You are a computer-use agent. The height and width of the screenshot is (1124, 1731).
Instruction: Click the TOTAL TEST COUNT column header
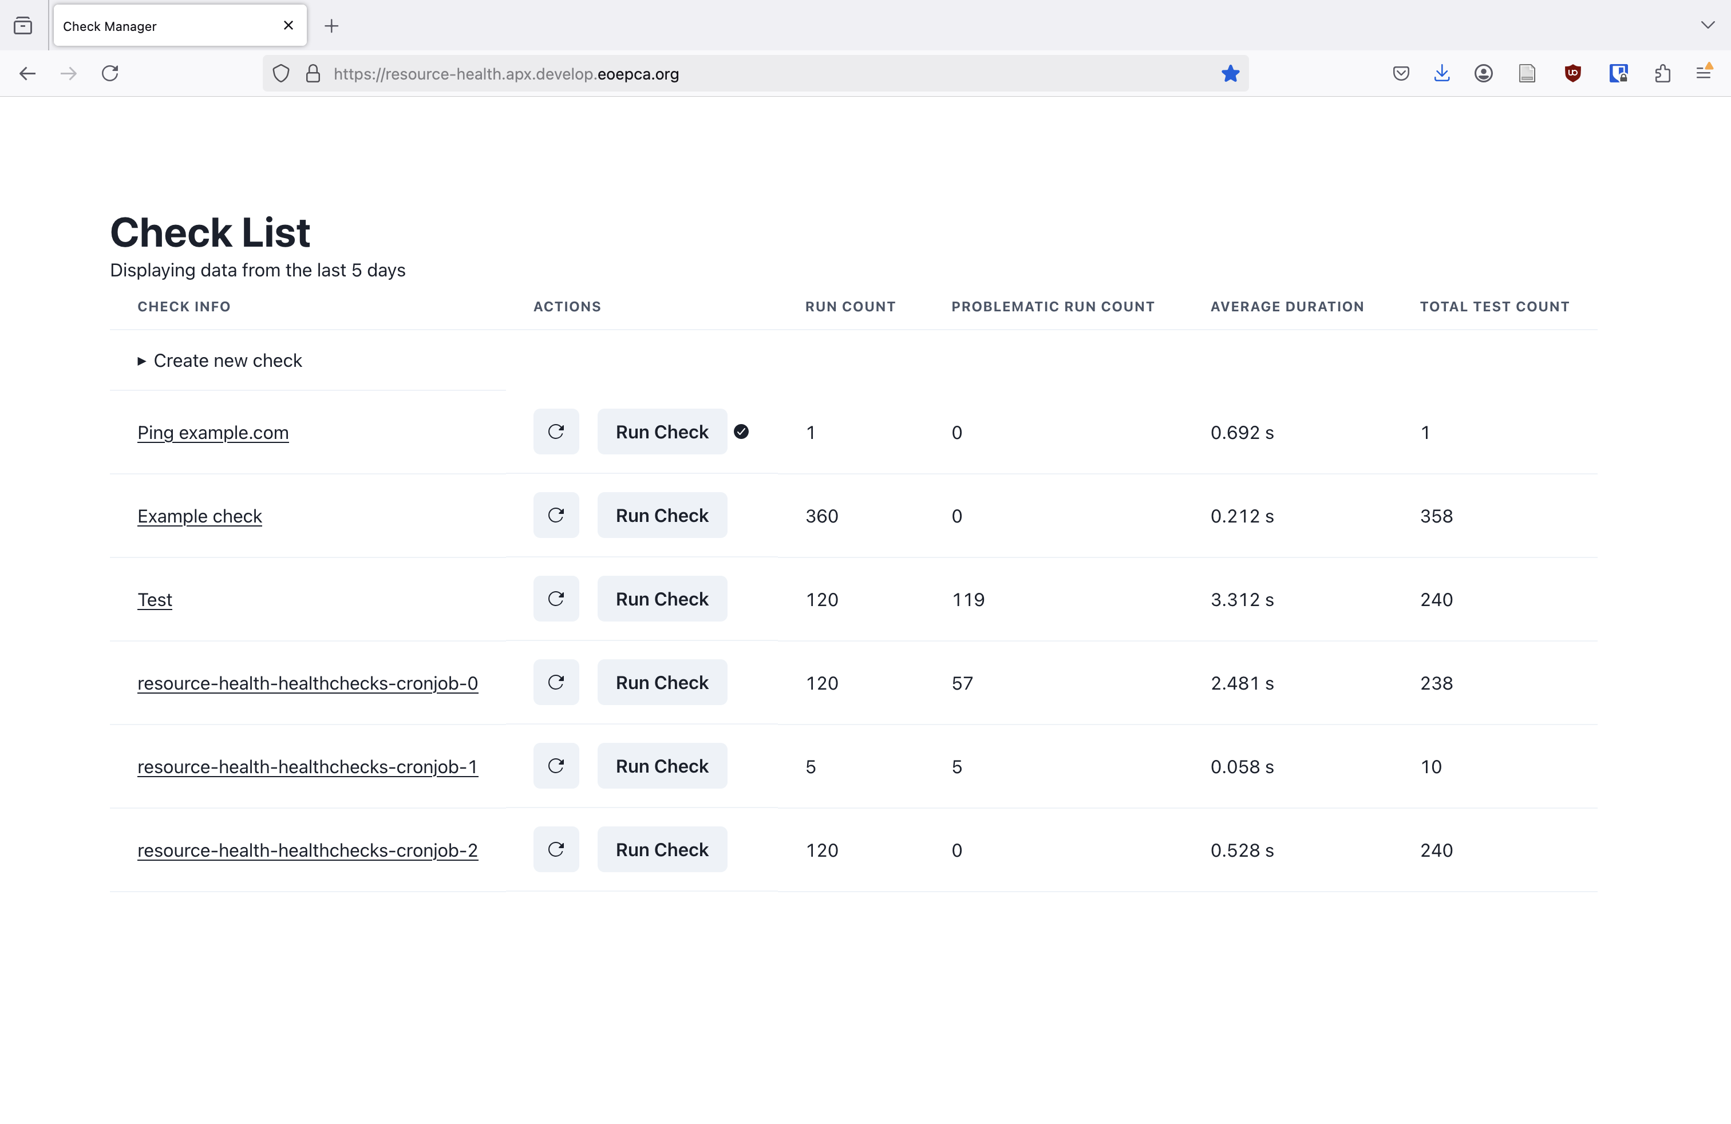pyautogui.click(x=1495, y=307)
